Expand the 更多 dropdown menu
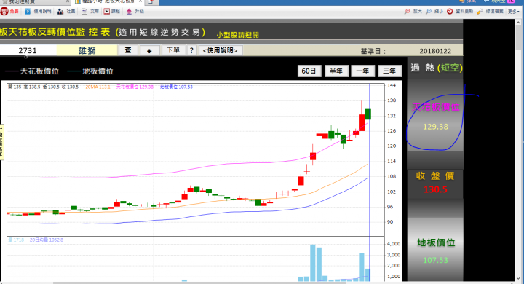This screenshot has width=524, height=284. point(513,12)
